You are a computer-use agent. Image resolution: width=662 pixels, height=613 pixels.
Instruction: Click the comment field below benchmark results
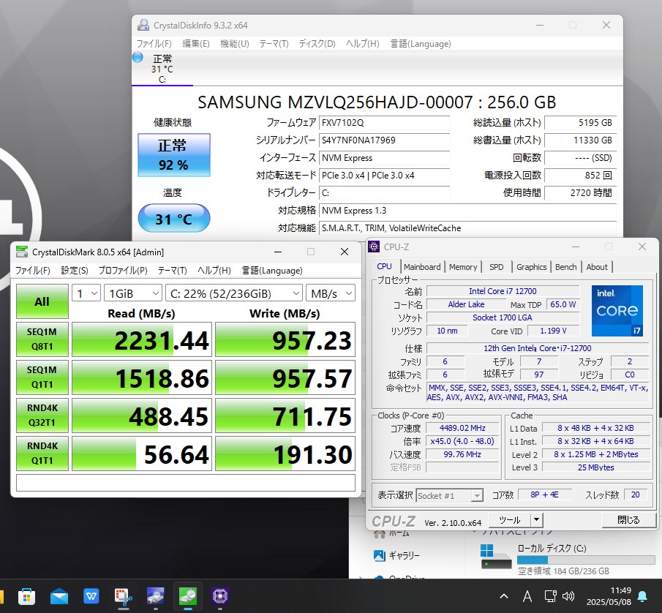point(186,483)
